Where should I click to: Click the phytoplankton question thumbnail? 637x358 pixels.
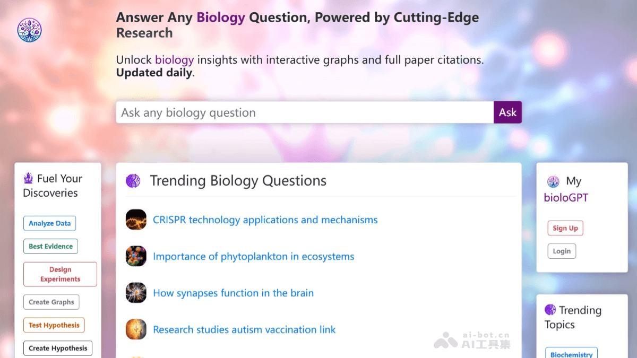(x=136, y=256)
